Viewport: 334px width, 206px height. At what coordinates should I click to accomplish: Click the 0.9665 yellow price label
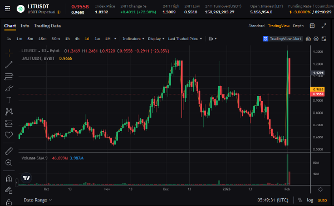[317, 89]
